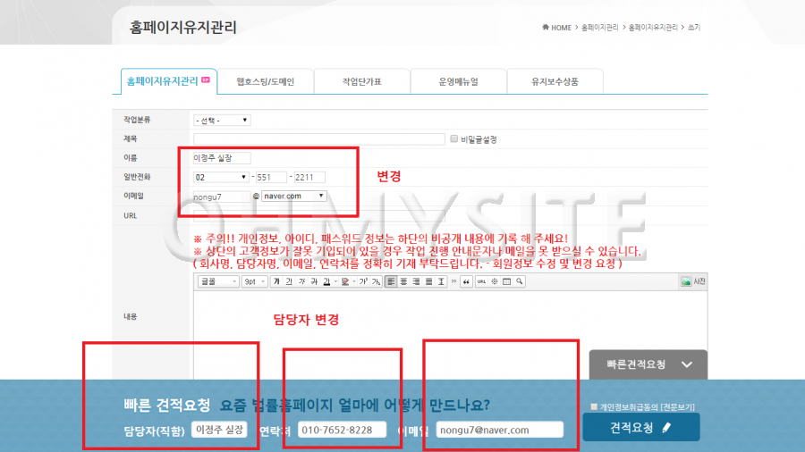Image resolution: width=805 pixels, height=452 pixels.
Task: Click the align left icon in editor
Action: coord(391,281)
